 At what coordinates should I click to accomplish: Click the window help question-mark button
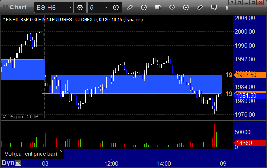point(232,2)
